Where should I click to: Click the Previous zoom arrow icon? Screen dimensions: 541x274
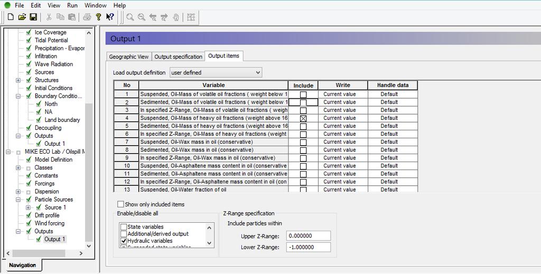point(153,17)
